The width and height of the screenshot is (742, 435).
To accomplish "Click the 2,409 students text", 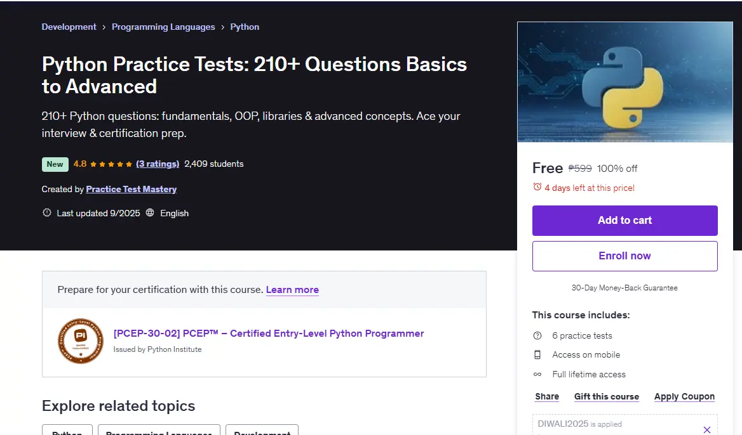I will (x=214, y=164).
